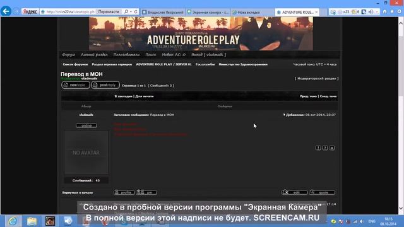Click В закладки bookmark link
Viewport: 404px width, 227px height.
click(x=124, y=96)
